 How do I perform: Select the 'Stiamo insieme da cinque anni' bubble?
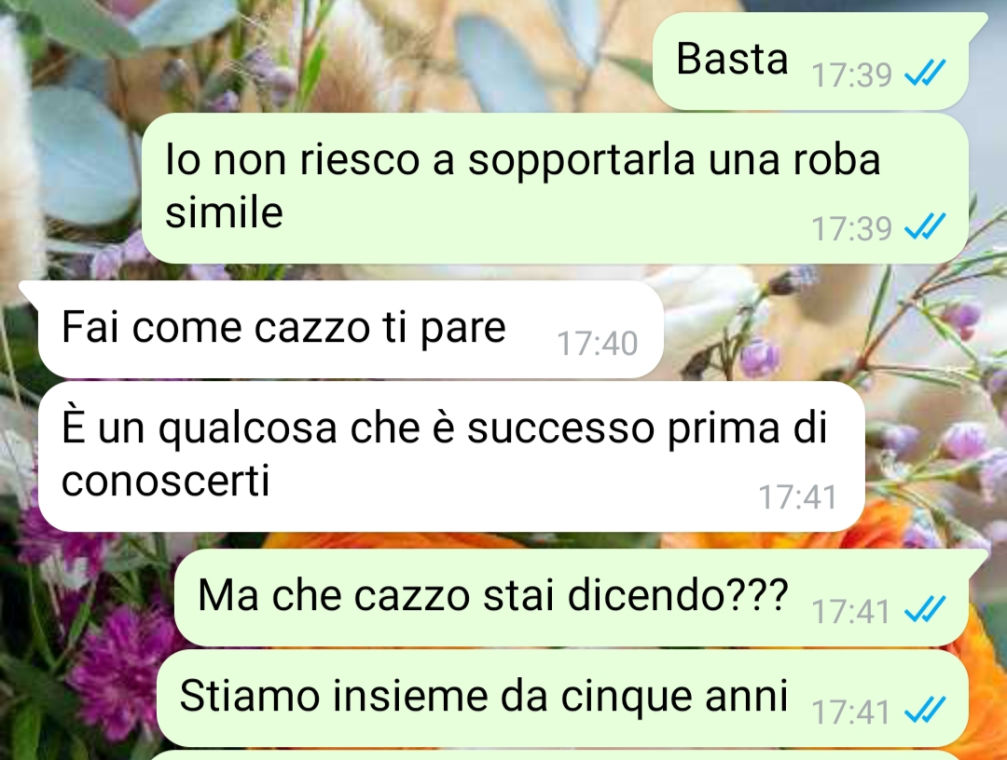coord(562,698)
